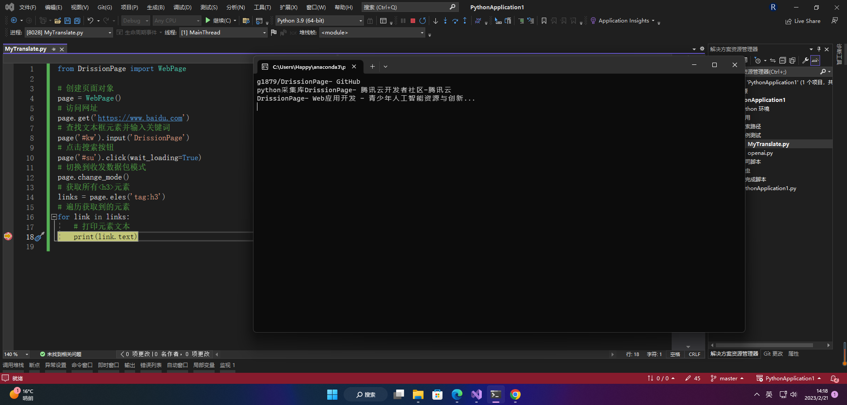
Task: Pin the Solution Explorer panel
Action: (818, 49)
